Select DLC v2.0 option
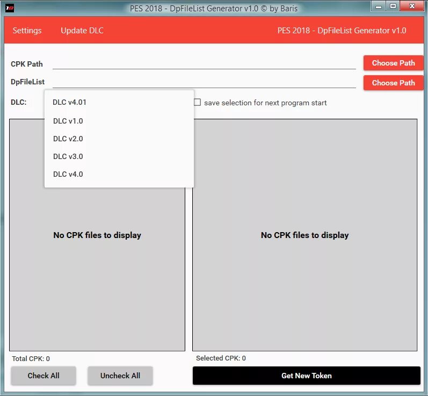Viewport: 428px width, 396px height. coord(119,139)
